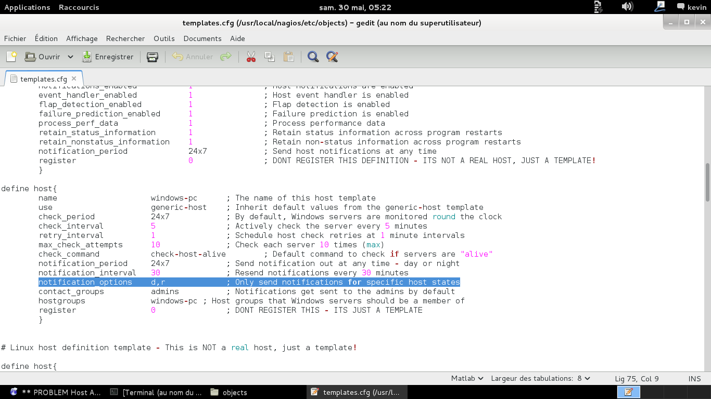Viewport: 711px width, 399px height.
Task: Click the flap_detection_enabled parameter
Action: [90, 104]
